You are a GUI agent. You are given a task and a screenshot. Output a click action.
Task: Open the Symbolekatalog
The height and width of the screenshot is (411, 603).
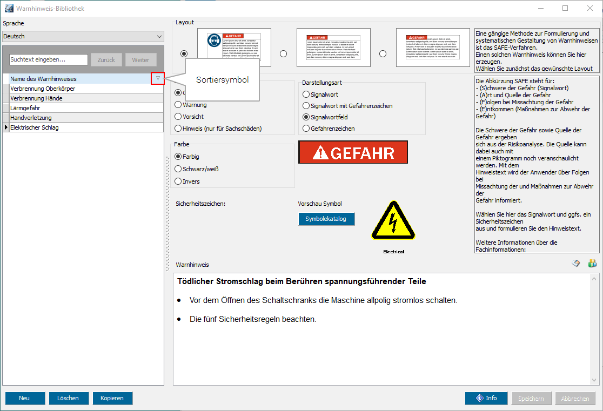coord(326,219)
